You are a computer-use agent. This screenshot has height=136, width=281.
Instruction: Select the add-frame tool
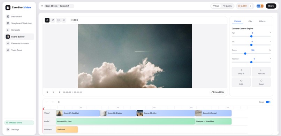pyautogui.click(x=58, y=20)
